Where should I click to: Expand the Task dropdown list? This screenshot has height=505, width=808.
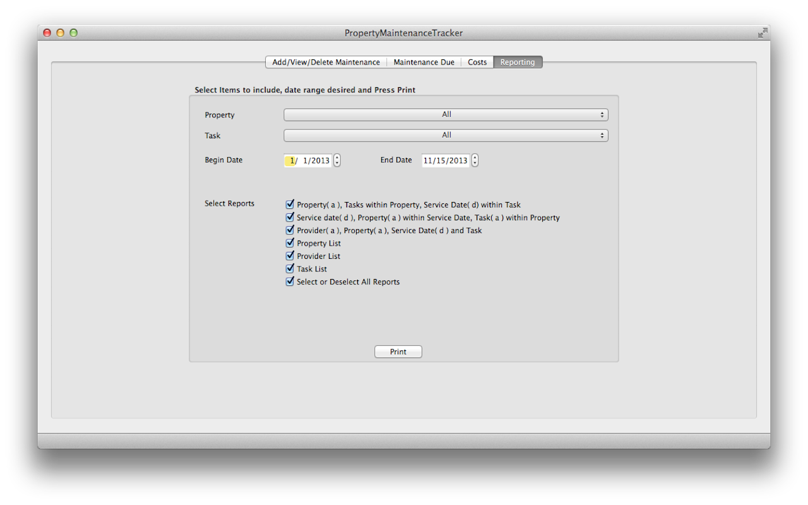(446, 135)
